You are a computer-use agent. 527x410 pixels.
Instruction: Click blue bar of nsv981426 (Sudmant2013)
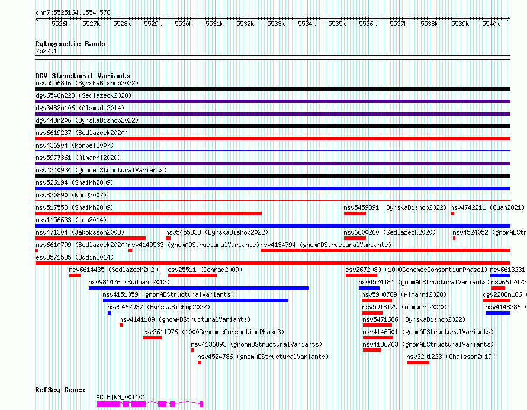click(x=198, y=288)
